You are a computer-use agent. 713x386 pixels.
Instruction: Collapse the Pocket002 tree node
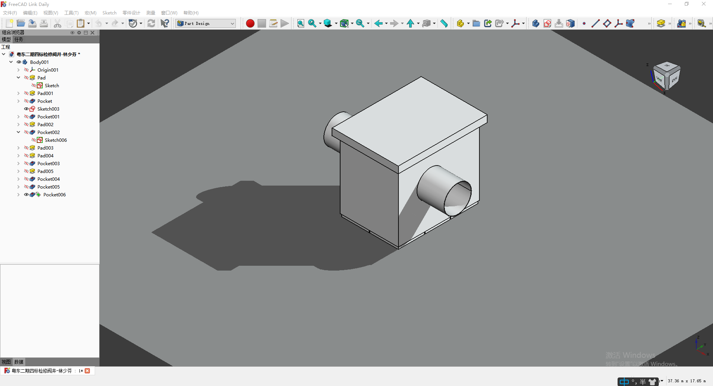click(18, 132)
